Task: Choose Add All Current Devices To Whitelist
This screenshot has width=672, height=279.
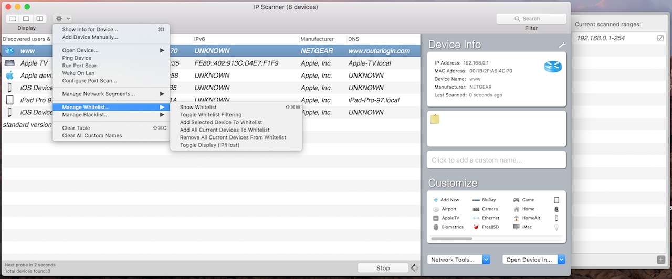Action: (236, 130)
